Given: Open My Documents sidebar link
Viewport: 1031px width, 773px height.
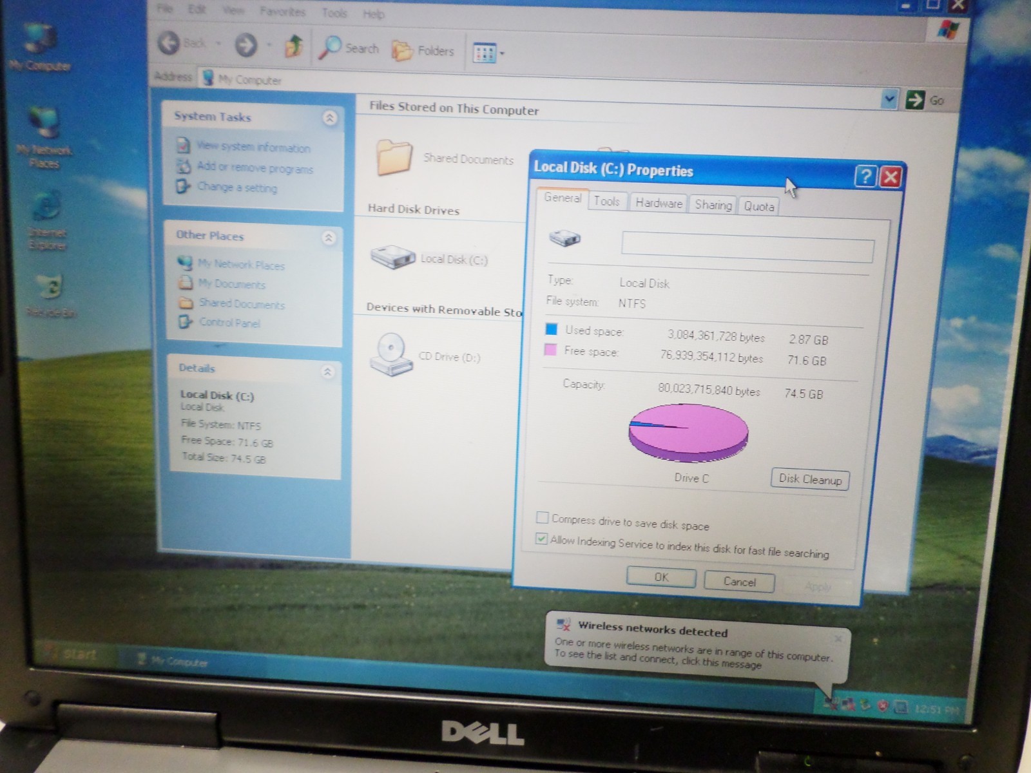Looking at the screenshot, I should click(x=231, y=283).
